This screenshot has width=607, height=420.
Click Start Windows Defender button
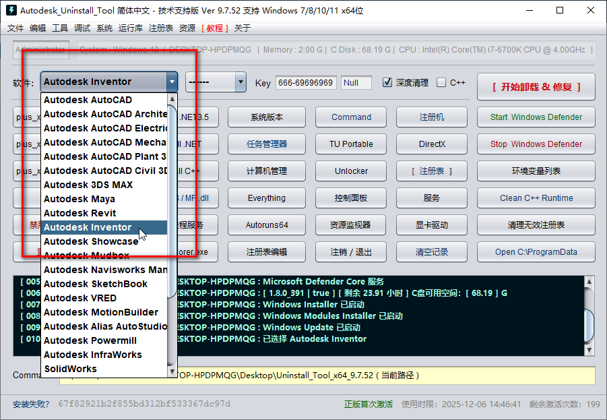point(536,117)
